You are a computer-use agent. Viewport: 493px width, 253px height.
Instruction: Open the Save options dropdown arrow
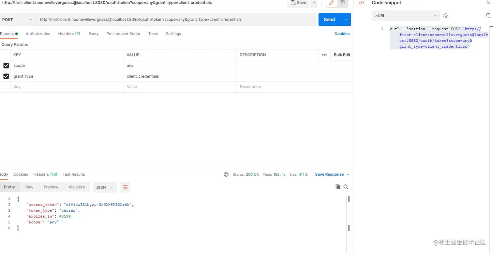313,3
